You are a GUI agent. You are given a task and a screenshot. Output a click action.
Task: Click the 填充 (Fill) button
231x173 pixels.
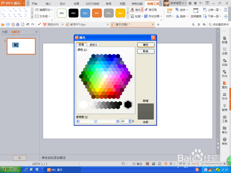tap(136, 10)
